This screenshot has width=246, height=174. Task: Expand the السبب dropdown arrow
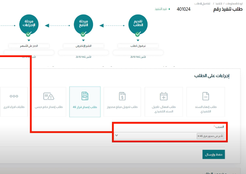116,136
